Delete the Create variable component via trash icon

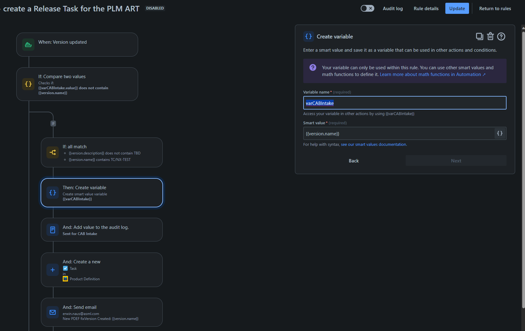tap(490, 37)
